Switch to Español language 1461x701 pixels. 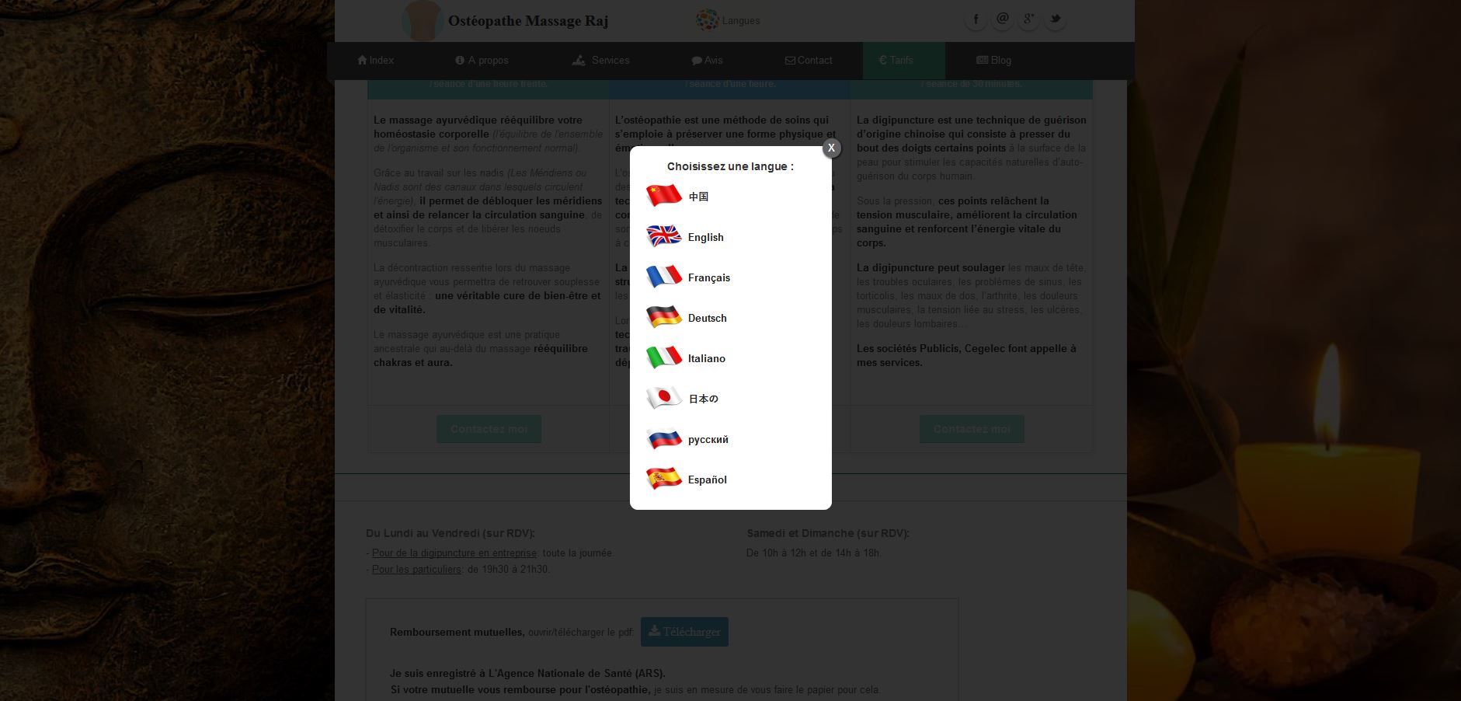tap(708, 480)
